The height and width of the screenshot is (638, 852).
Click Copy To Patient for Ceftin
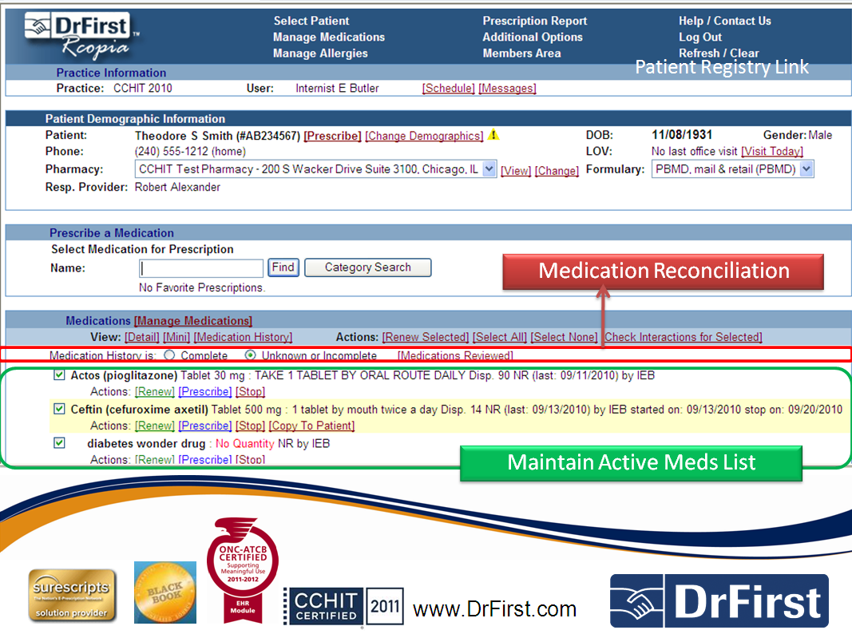coord(312,426)
